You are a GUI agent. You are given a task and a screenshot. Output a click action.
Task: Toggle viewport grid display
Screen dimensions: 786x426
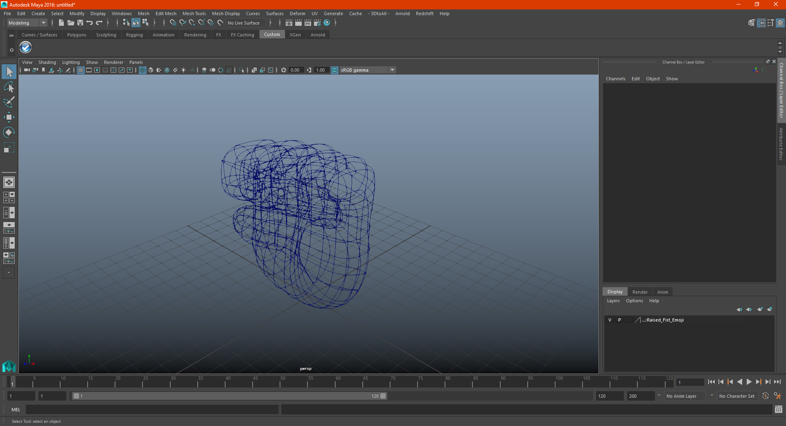click(81, 70)
